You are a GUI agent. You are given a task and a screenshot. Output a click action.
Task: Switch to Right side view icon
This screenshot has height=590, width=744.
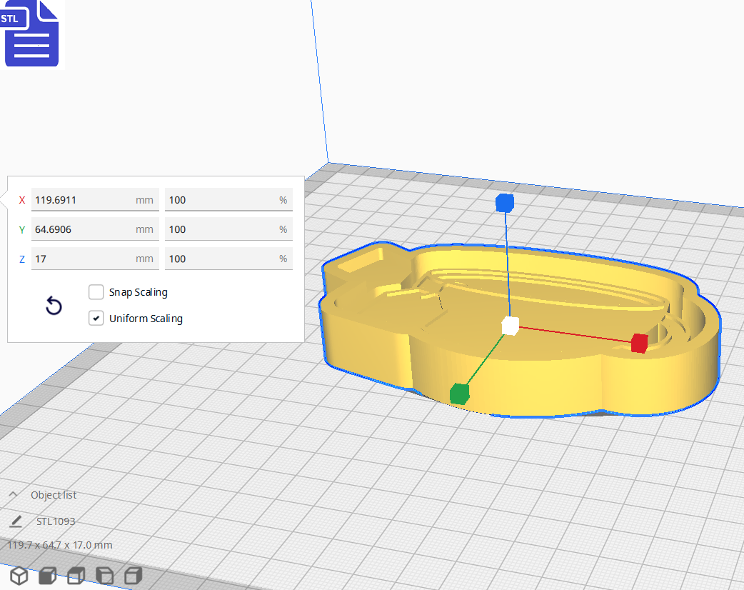point(133,576)
